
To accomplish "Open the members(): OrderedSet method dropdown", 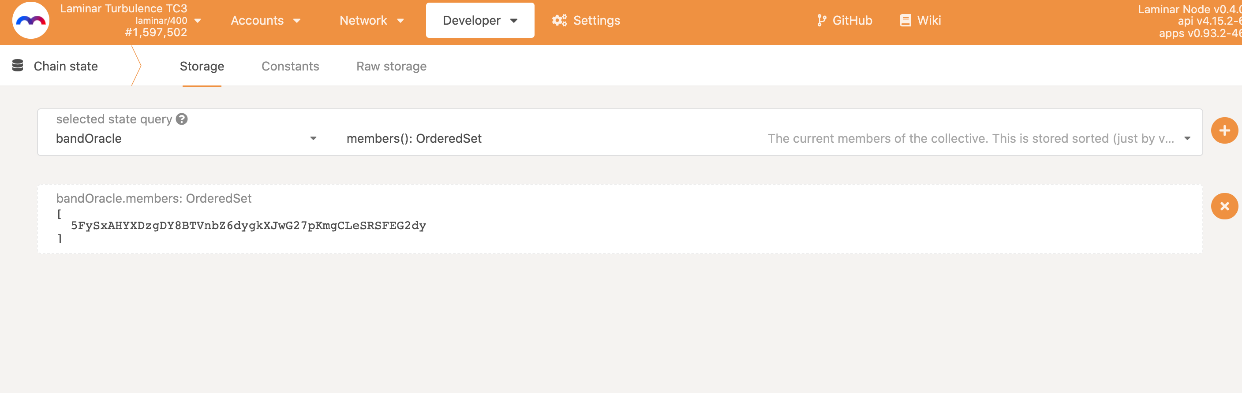I will point(769,138).
